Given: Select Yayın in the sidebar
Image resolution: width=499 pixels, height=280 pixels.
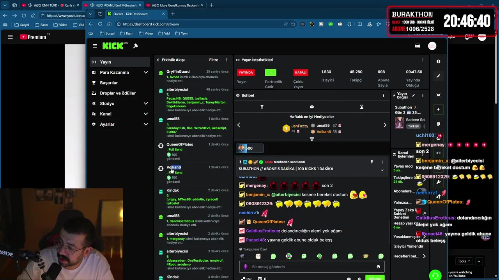Looking at the screenshot, I should coord(119,62).
